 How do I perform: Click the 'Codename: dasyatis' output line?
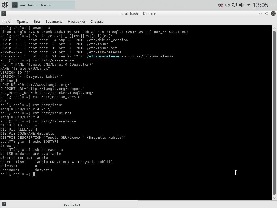pos(26,170)
